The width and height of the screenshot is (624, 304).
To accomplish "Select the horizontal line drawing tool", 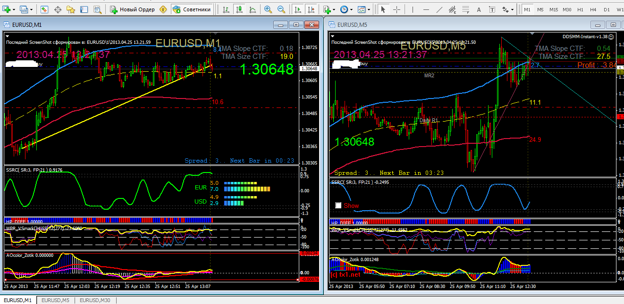I will pos(426,9).
